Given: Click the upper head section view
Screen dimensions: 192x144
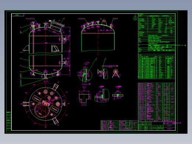Looking at the screenshot, I should [98, 37].
